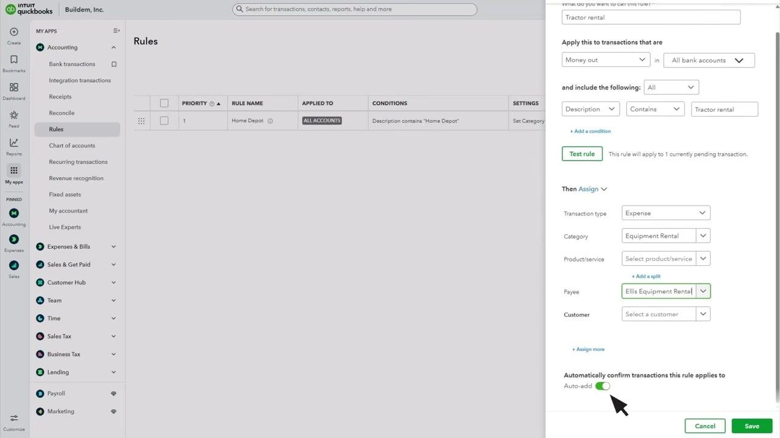Click the Customize sliders icon

point(14,419)
